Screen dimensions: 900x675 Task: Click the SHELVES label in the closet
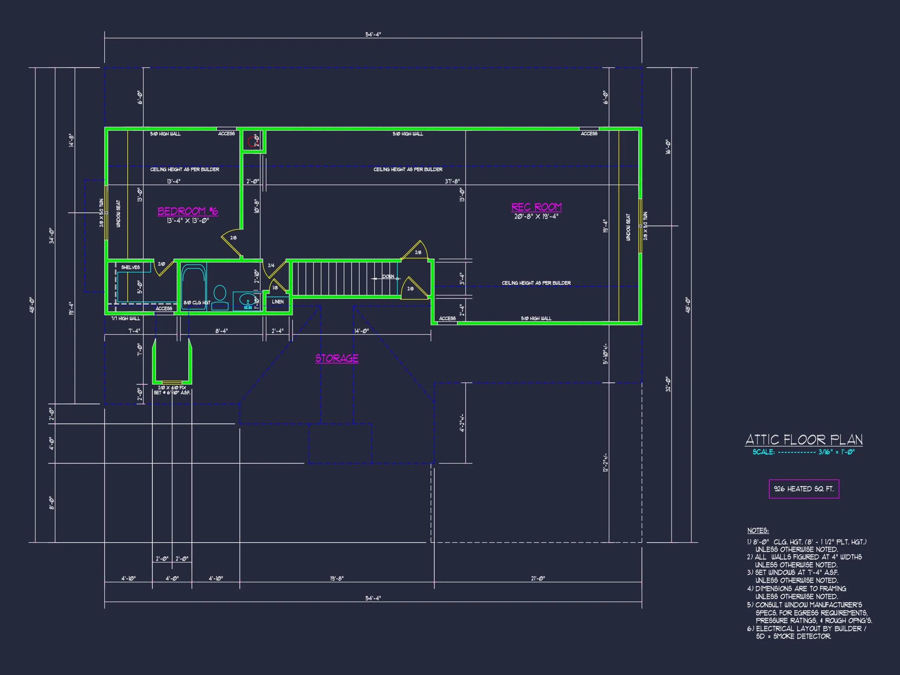tap(131, 267)
